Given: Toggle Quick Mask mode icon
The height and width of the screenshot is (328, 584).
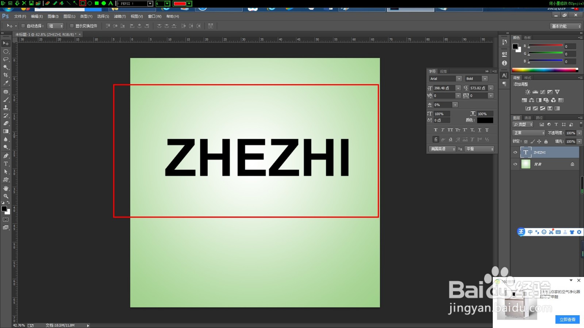Looking at the screenshot, I should 6,220.
